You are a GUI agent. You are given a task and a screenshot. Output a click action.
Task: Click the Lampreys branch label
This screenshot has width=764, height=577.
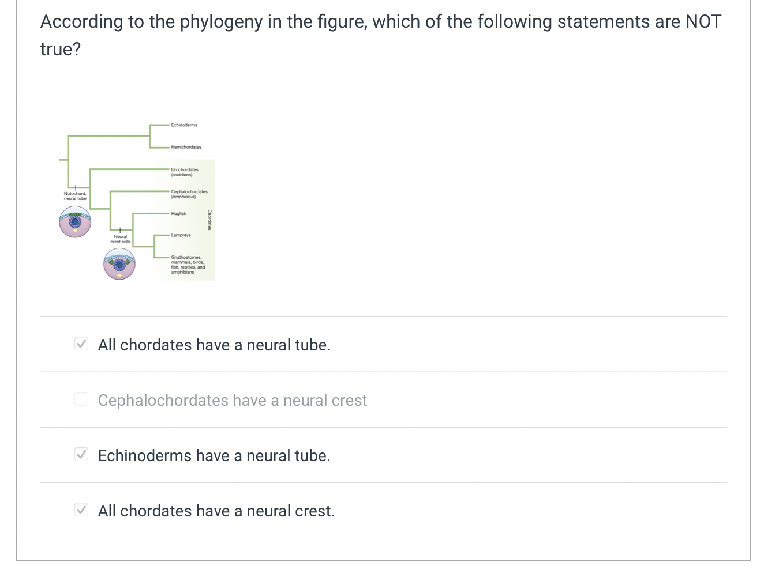(181, 235)
